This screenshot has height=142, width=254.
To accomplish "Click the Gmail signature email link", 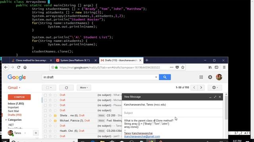I will click(142, 136).
